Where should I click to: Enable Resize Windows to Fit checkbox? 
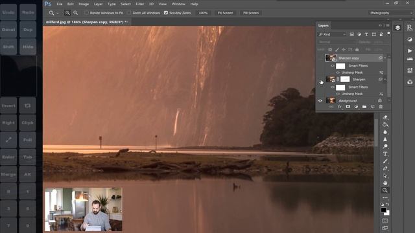(x=86, y=13)
